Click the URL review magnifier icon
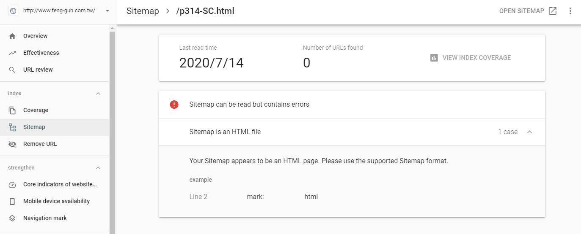Screen dimensions: 581x234 coord(12,70)
